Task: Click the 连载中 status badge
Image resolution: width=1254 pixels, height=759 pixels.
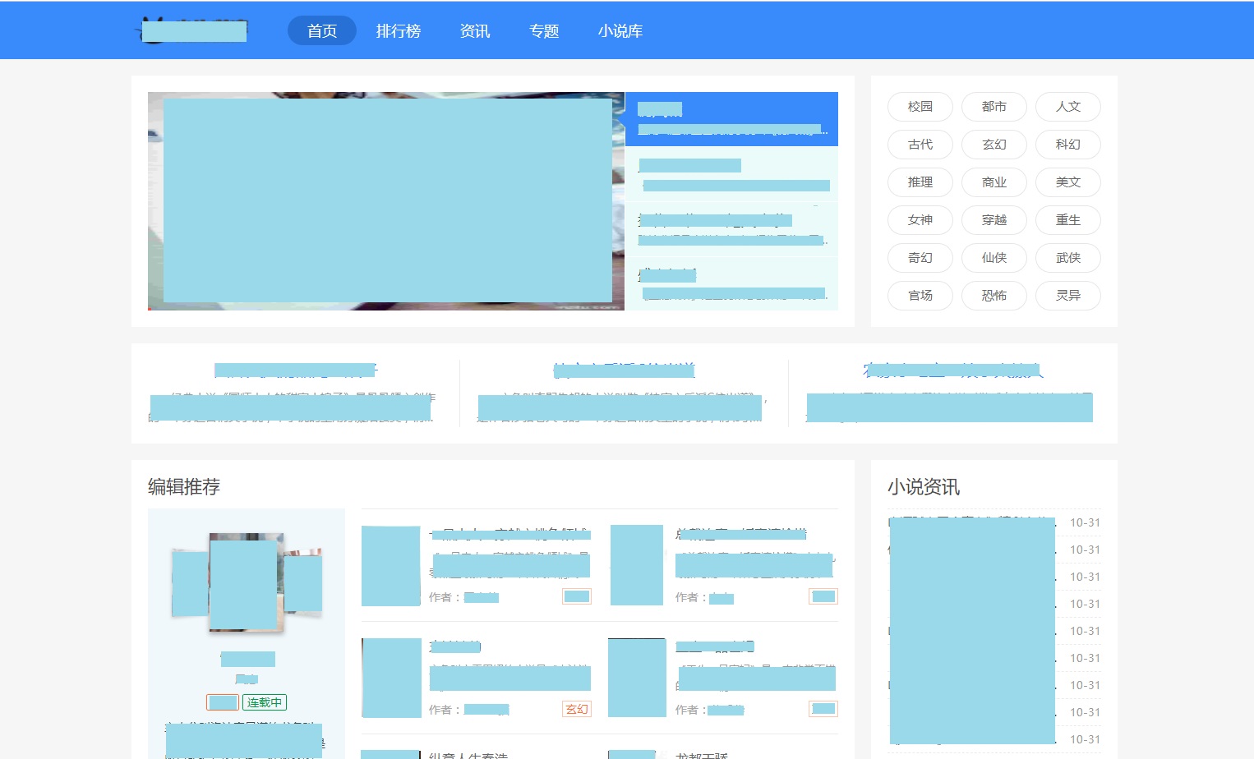Action: (264, 702)
